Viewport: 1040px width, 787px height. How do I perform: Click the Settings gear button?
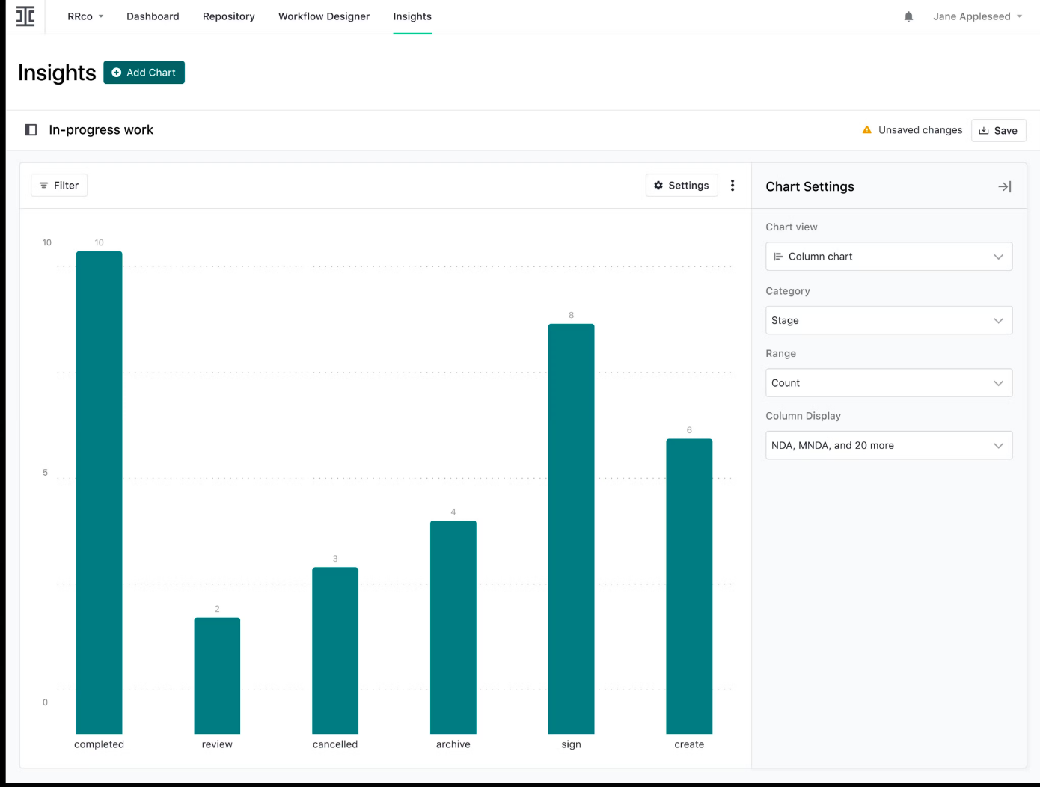[681, 186]
